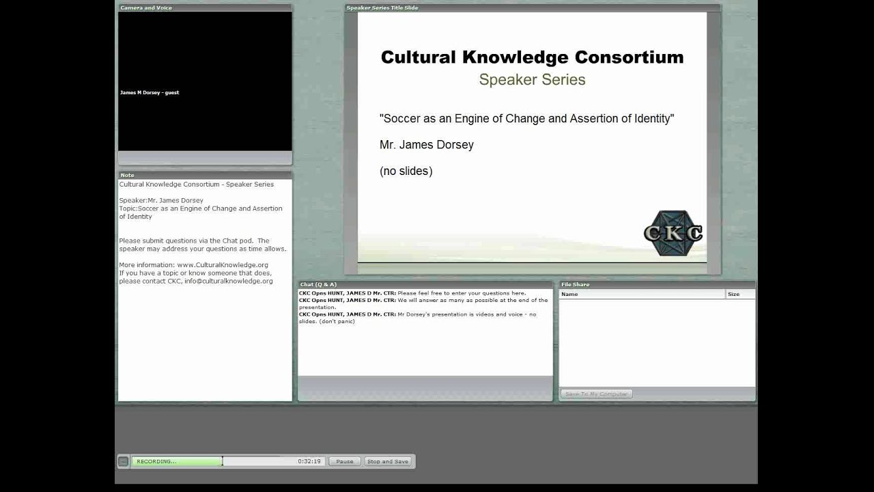The image size is (874, 492).
Task: Click the Camera and Voice pod title
Action: click(146, 8)
